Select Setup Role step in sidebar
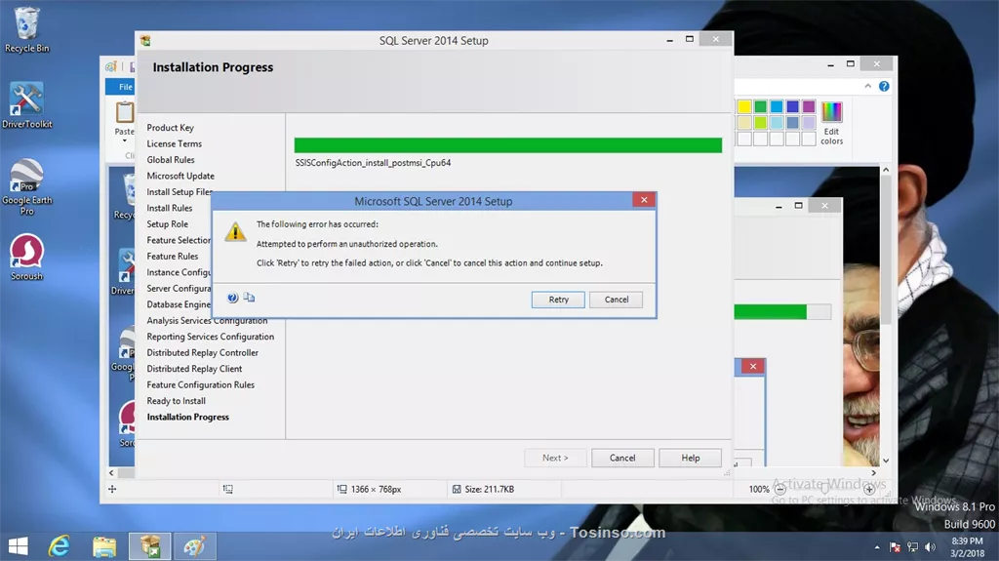 [168, 223]
